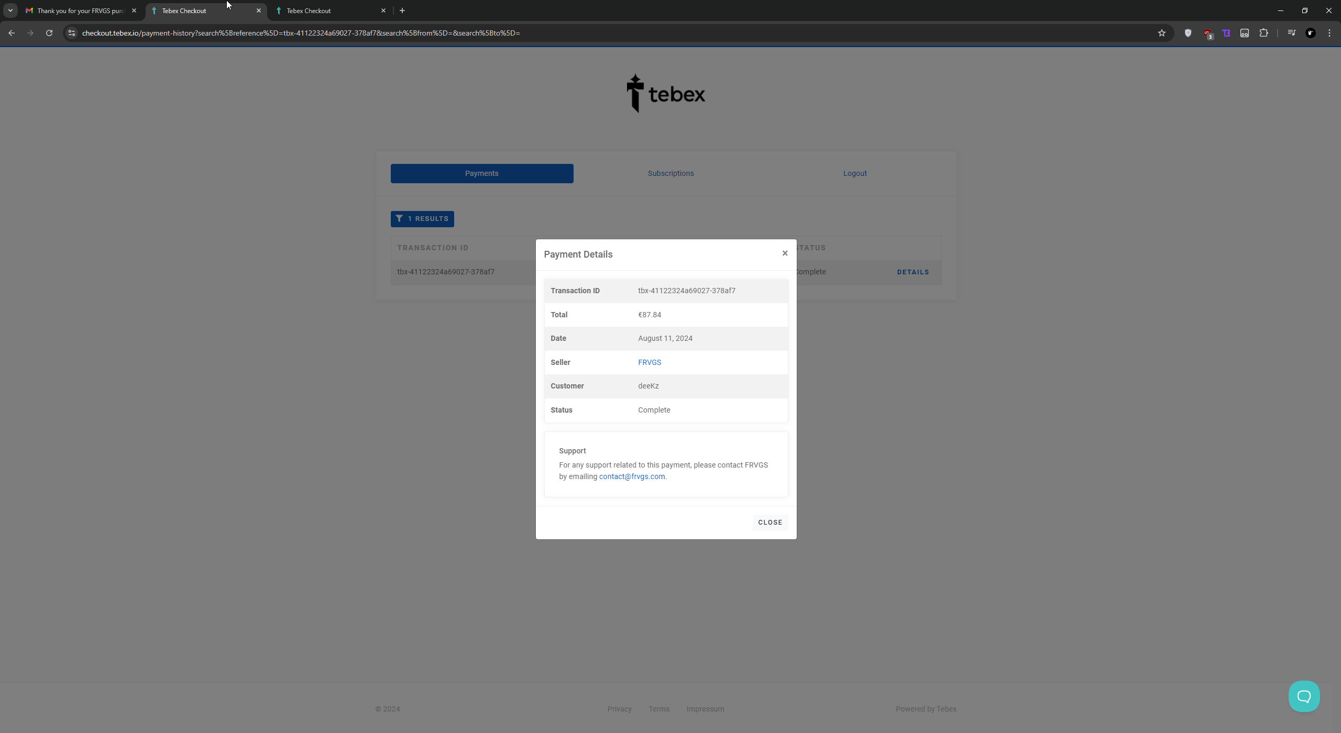Screen dimensions: 1341x733
Task: Open the shield extension icon
Action: tap(1188, 33)
